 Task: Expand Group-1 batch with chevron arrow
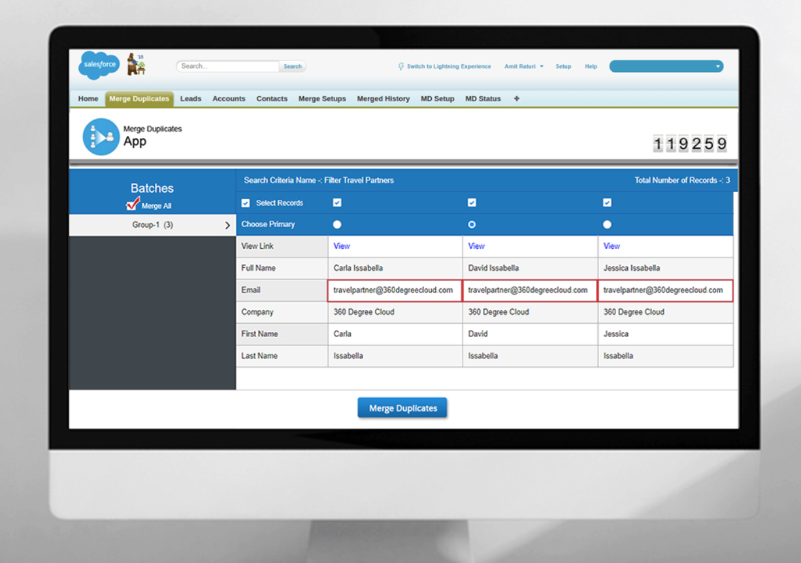[227, 225]
